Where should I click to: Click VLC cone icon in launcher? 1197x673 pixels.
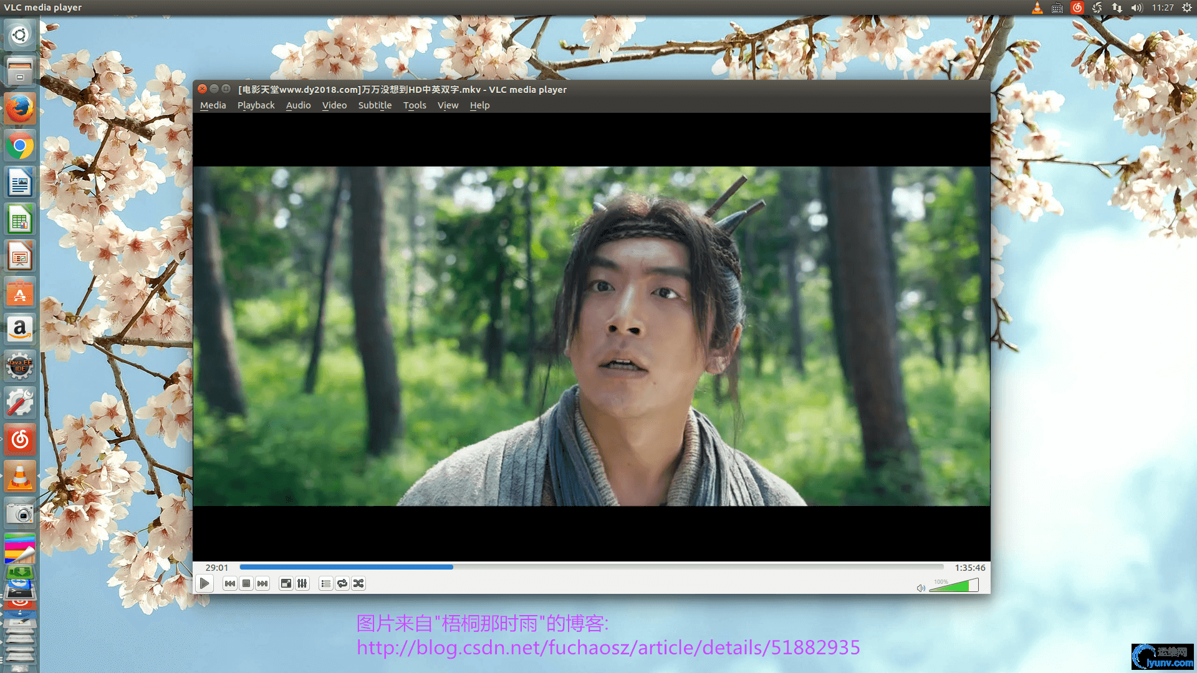pyautogui.click(x=20, y=476)
